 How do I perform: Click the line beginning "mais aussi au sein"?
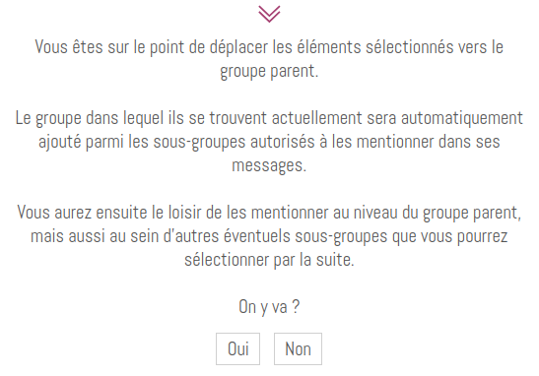(269, 236)
